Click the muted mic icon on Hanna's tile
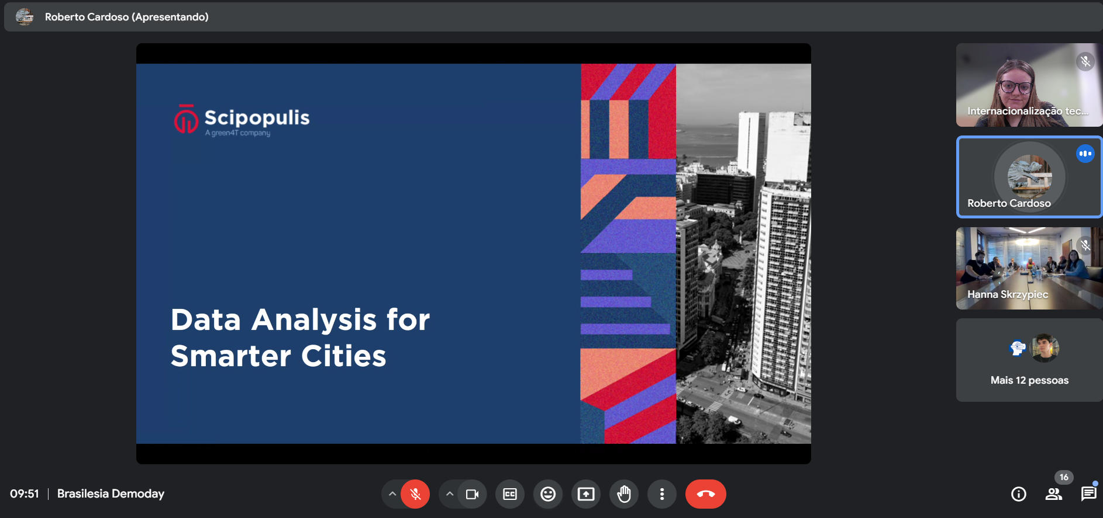 pos(1085,245)
